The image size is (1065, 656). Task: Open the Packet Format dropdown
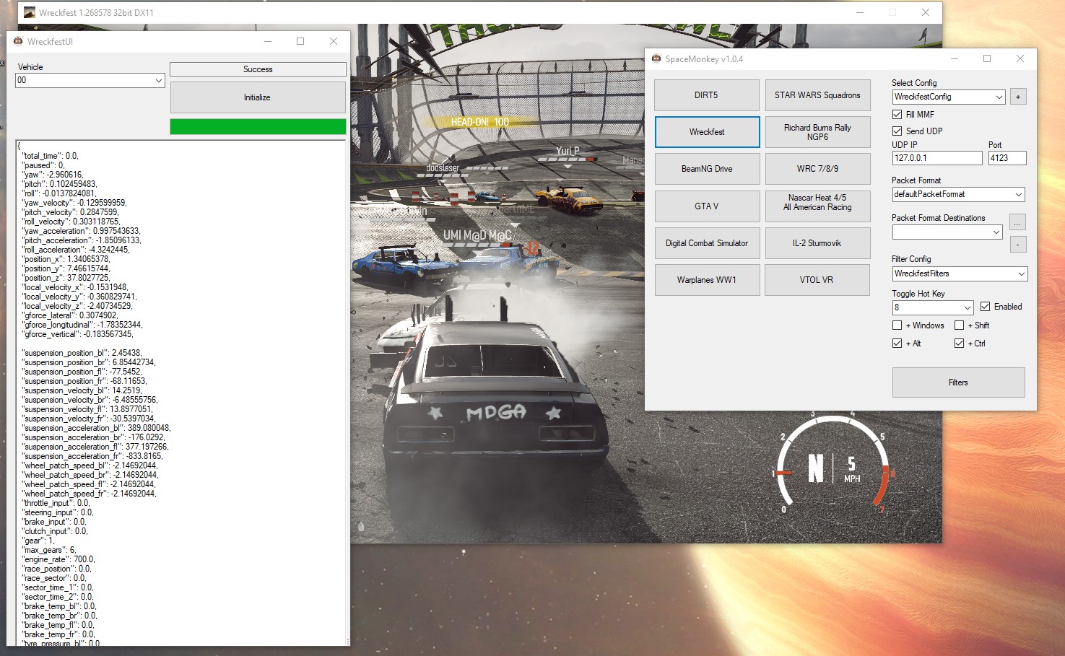[x=958, y=194]
